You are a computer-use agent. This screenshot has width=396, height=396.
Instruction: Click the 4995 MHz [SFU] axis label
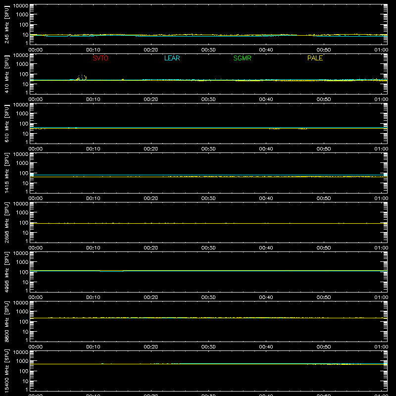(7, 272)
